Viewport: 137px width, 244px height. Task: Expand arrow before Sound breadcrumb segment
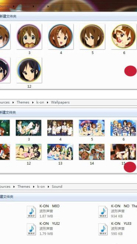[48, 187]
